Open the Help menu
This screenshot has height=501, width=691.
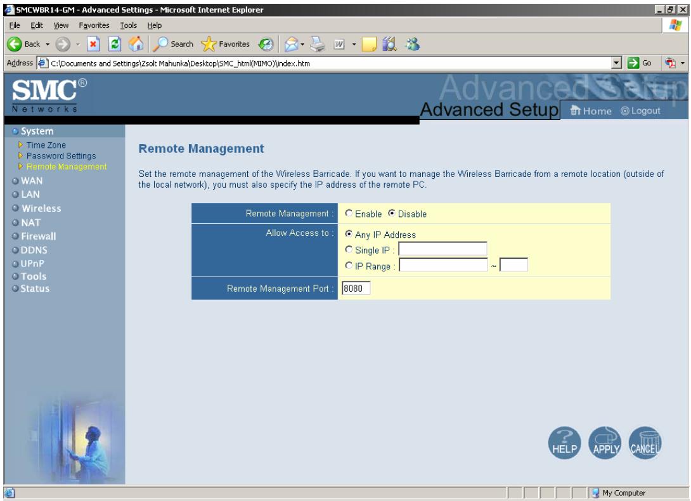tap(154, 25)
